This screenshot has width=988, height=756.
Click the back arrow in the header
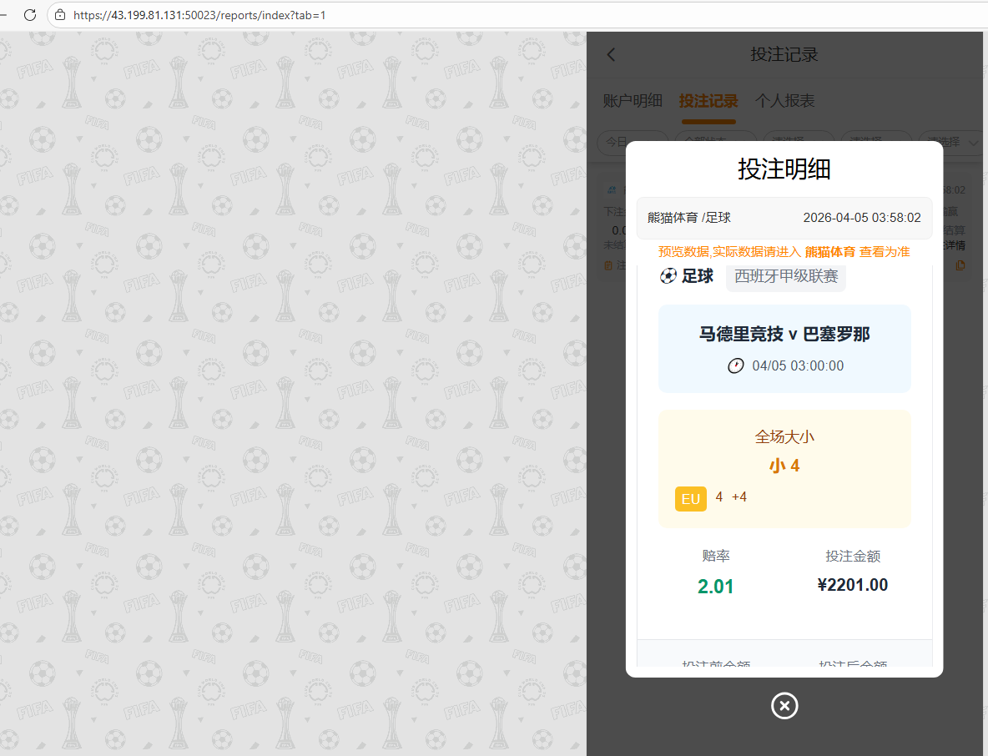(611, 55)
